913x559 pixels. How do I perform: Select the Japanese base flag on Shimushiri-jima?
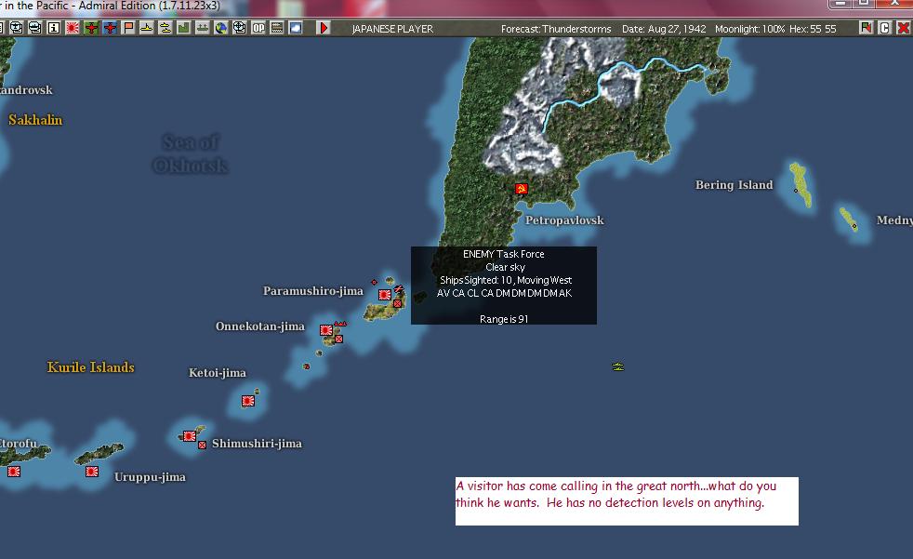click(x=190, y=435)
